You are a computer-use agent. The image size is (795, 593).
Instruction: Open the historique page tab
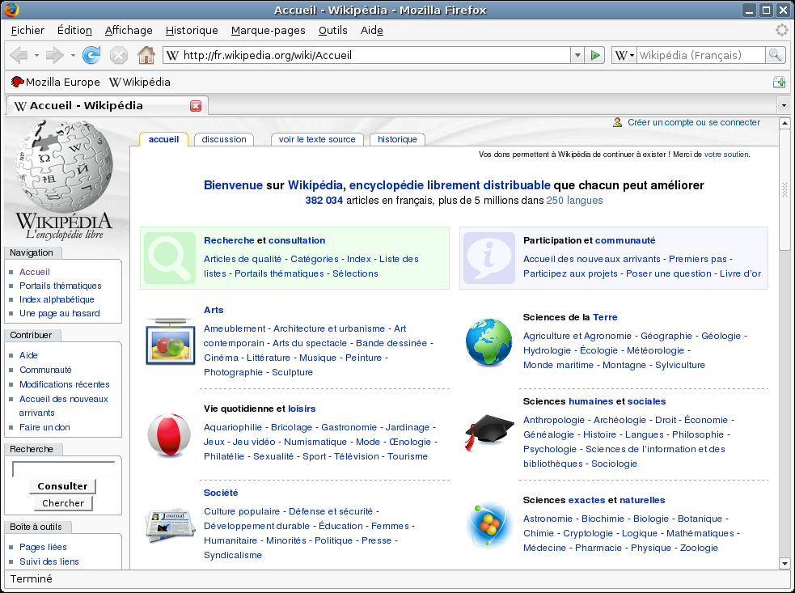tap(397, 139)
